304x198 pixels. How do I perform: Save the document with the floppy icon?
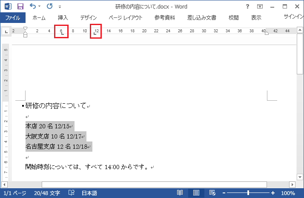pos(20,6)
